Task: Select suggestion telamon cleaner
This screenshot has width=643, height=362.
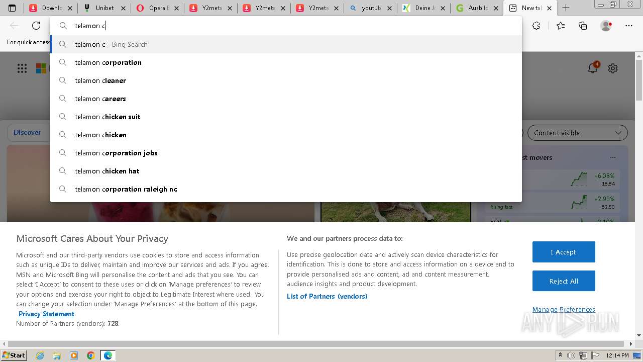Action: (286, 80)
